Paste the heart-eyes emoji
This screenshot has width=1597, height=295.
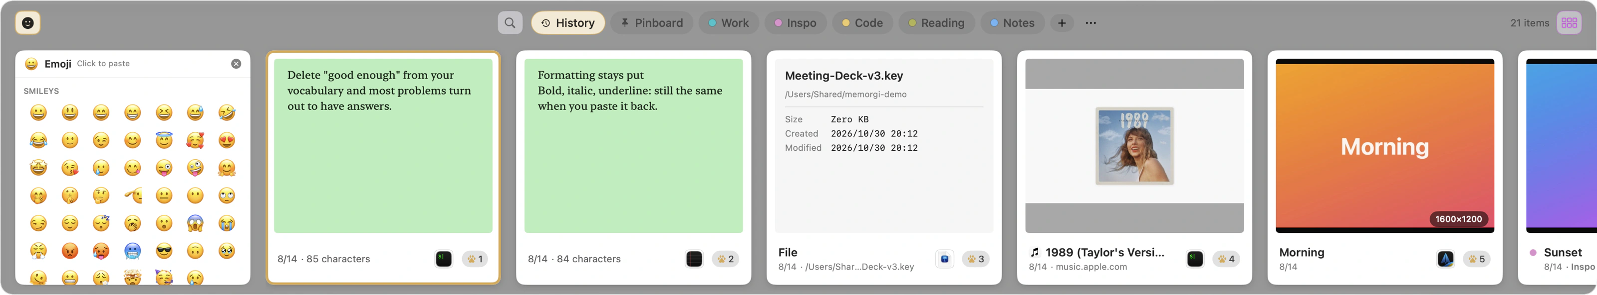[x=227, y=140]
